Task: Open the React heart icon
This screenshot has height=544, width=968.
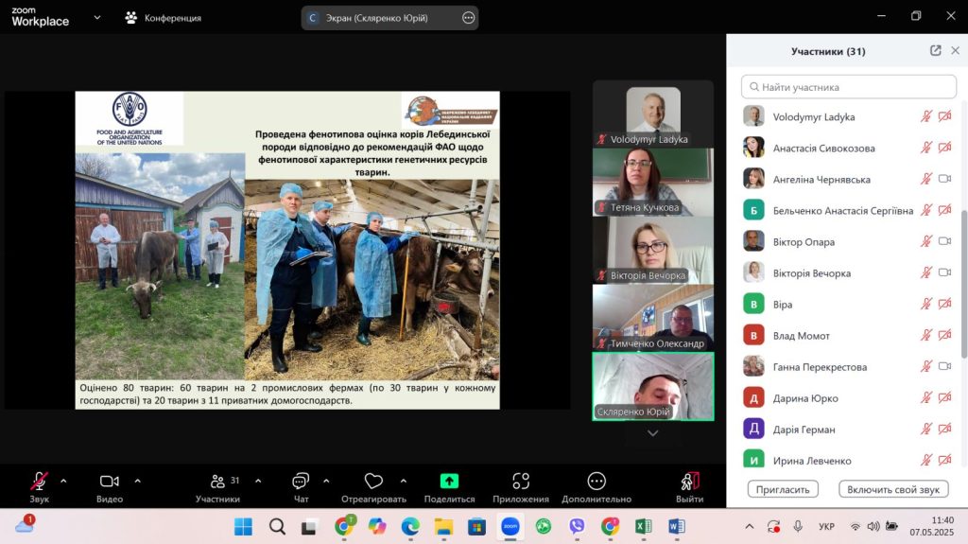Action: pos(373,482)
